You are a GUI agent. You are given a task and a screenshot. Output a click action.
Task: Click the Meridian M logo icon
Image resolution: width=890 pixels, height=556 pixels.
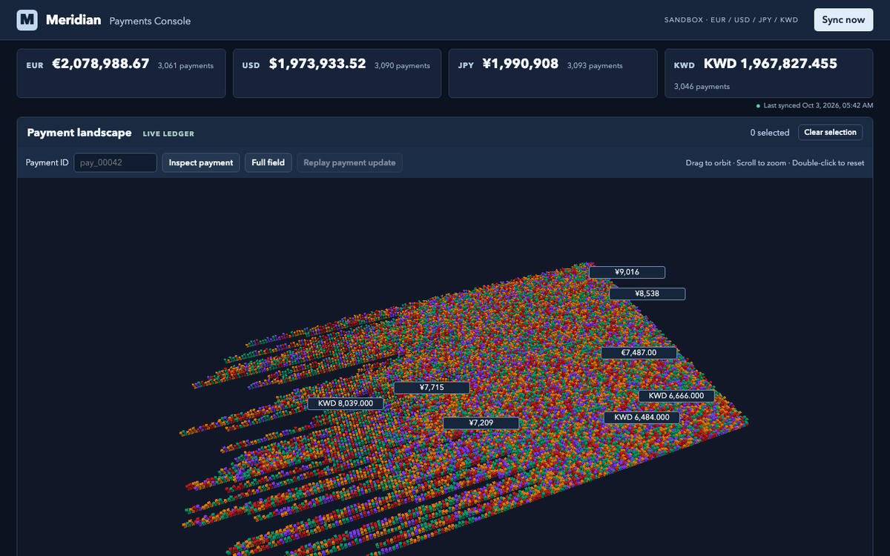pos(27,20)
